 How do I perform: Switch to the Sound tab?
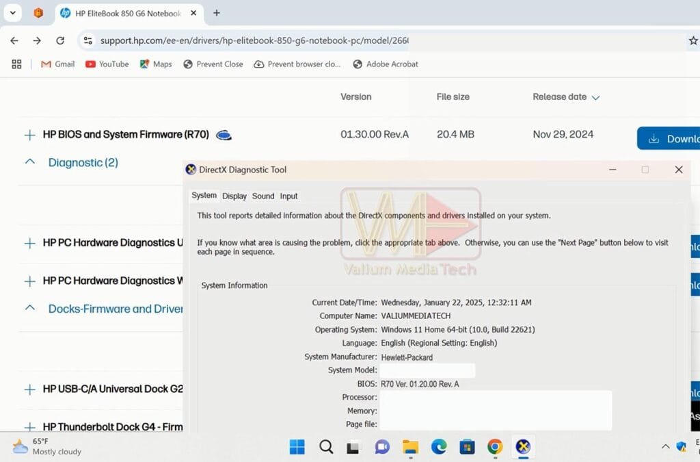[263, 196]
